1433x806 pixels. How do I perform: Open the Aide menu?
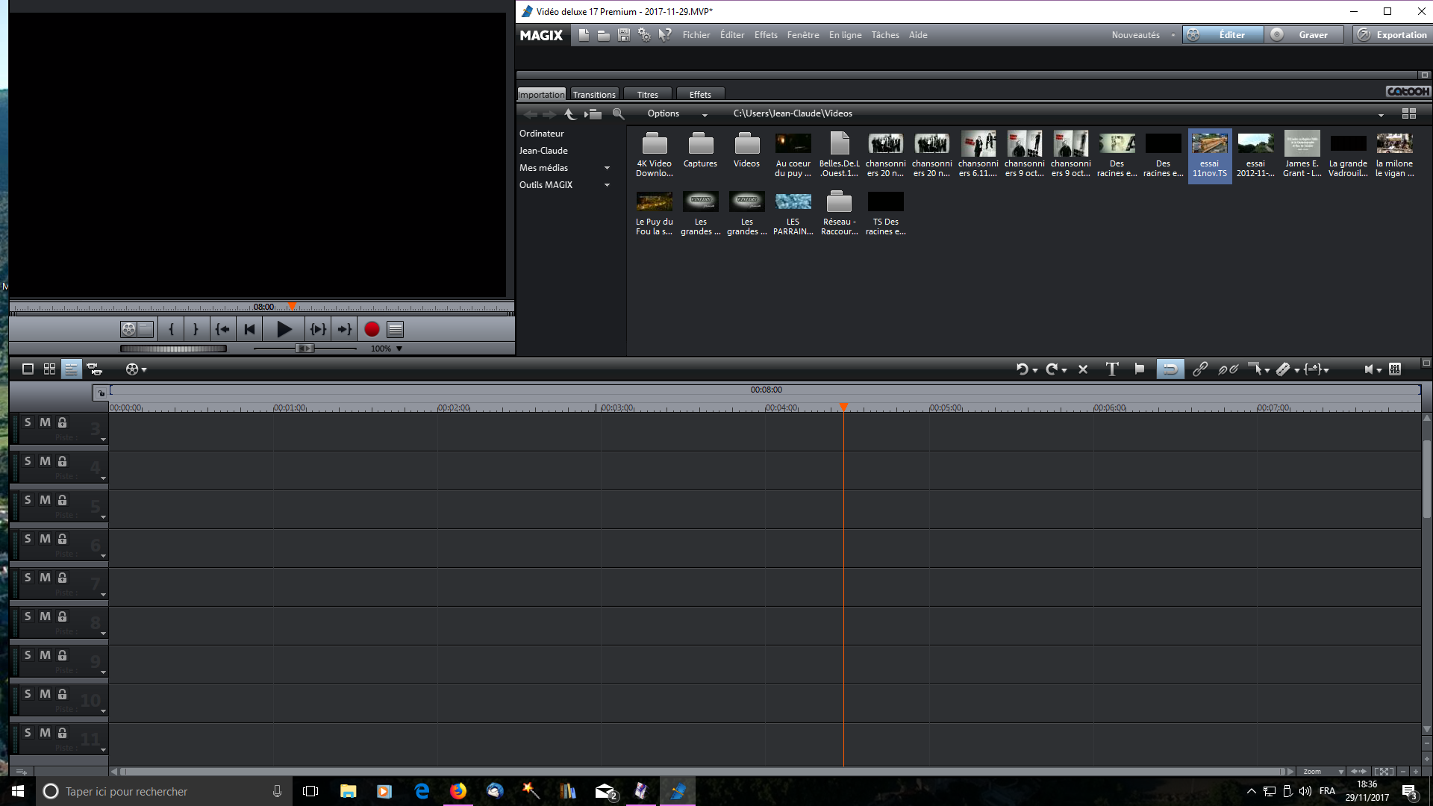tap(918, 35)
